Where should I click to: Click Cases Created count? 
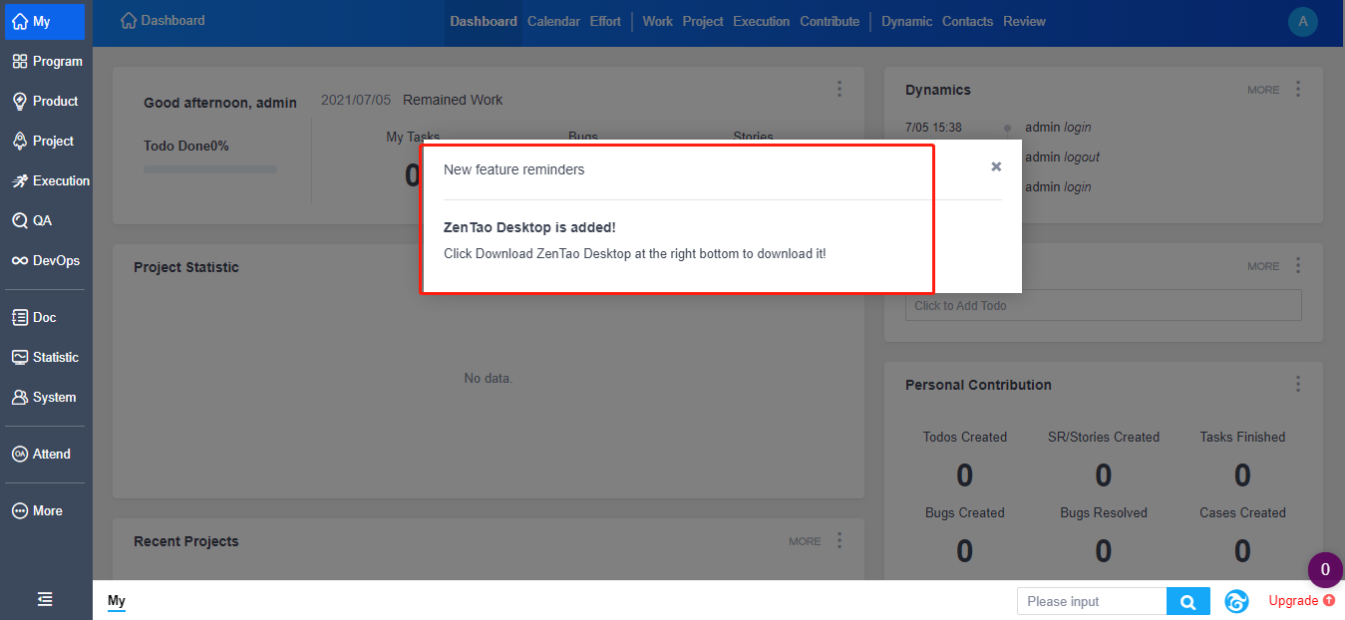tap(1242, 550)
